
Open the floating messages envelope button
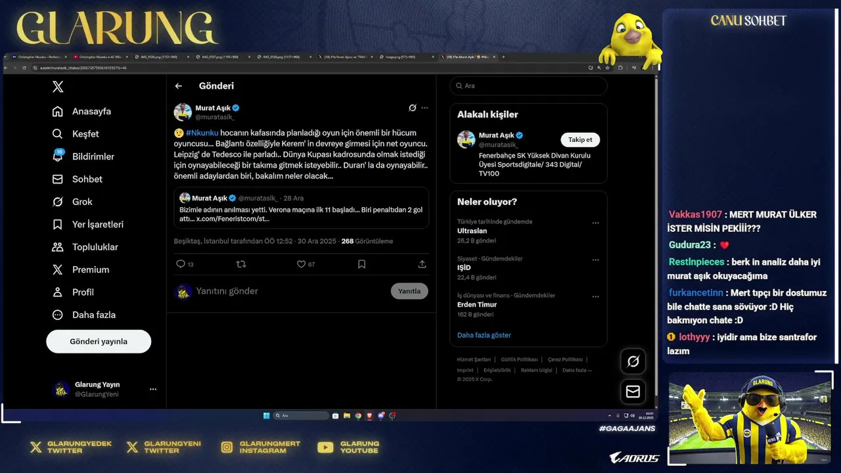click(x=633, y=392)
